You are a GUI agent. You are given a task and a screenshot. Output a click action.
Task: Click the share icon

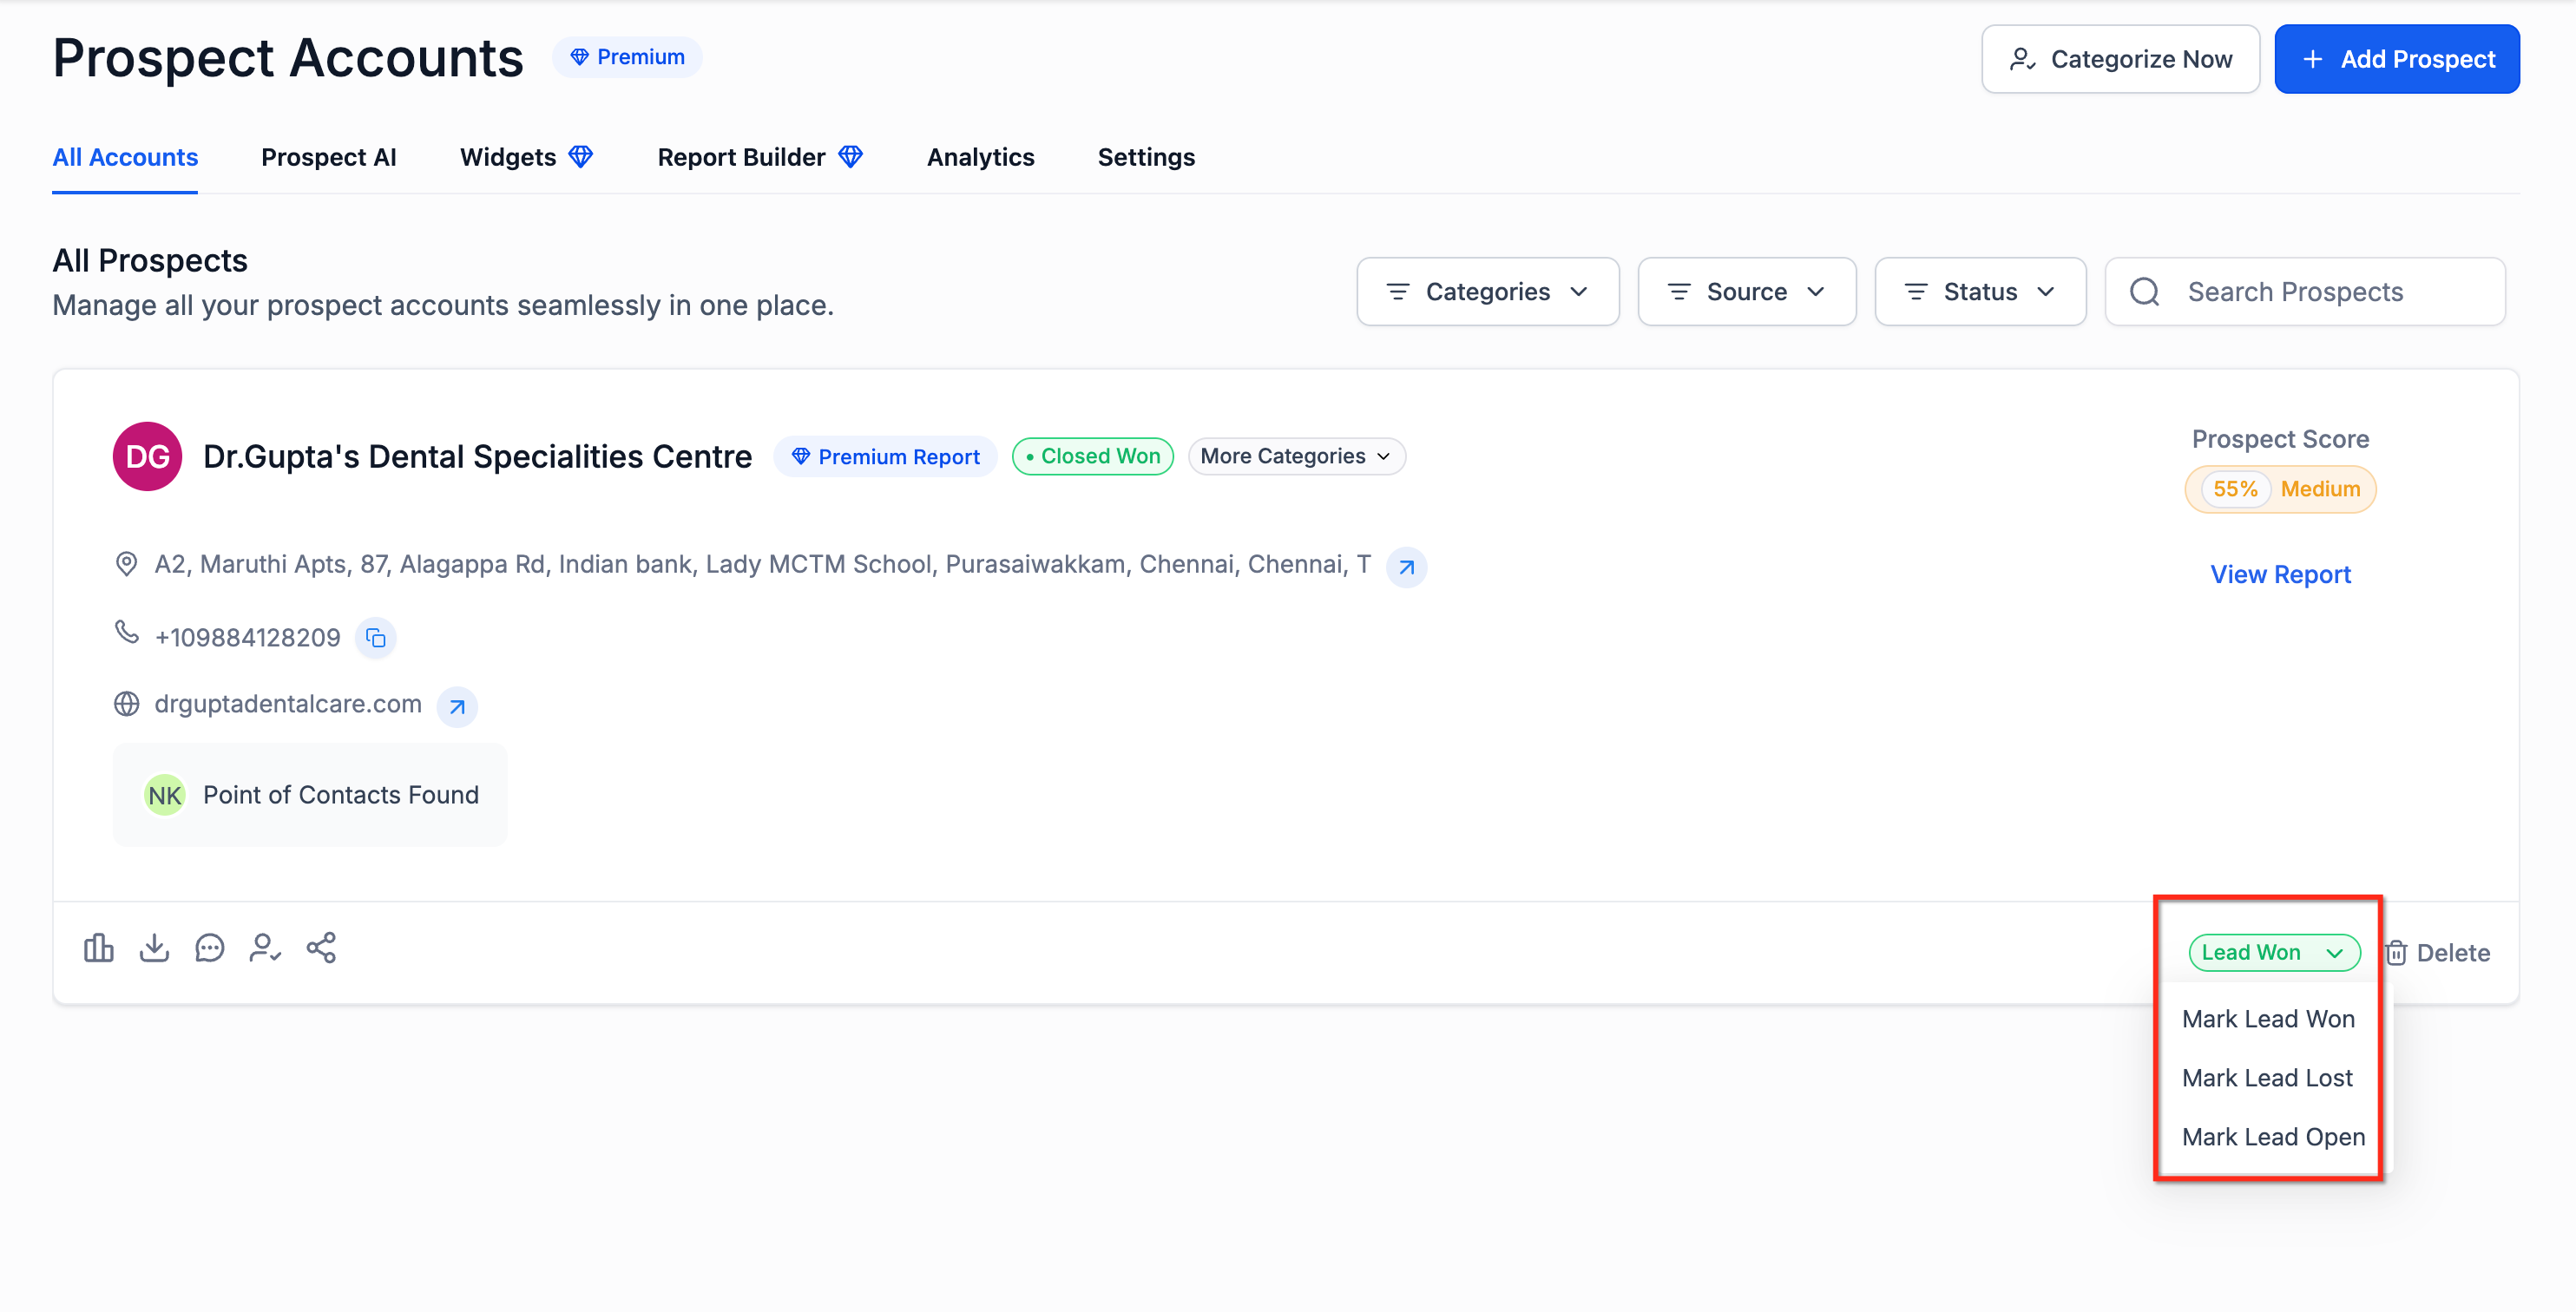coord(321,947)
